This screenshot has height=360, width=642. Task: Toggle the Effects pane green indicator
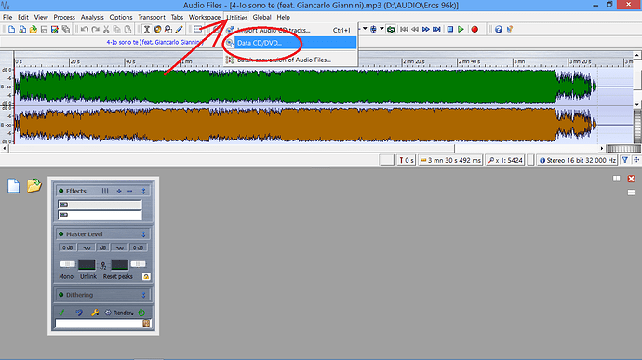[x=61, y=192]
